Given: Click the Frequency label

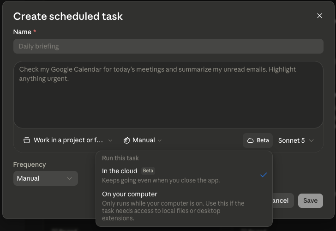Looking at the screenshot, I should [x=30, y=164].
